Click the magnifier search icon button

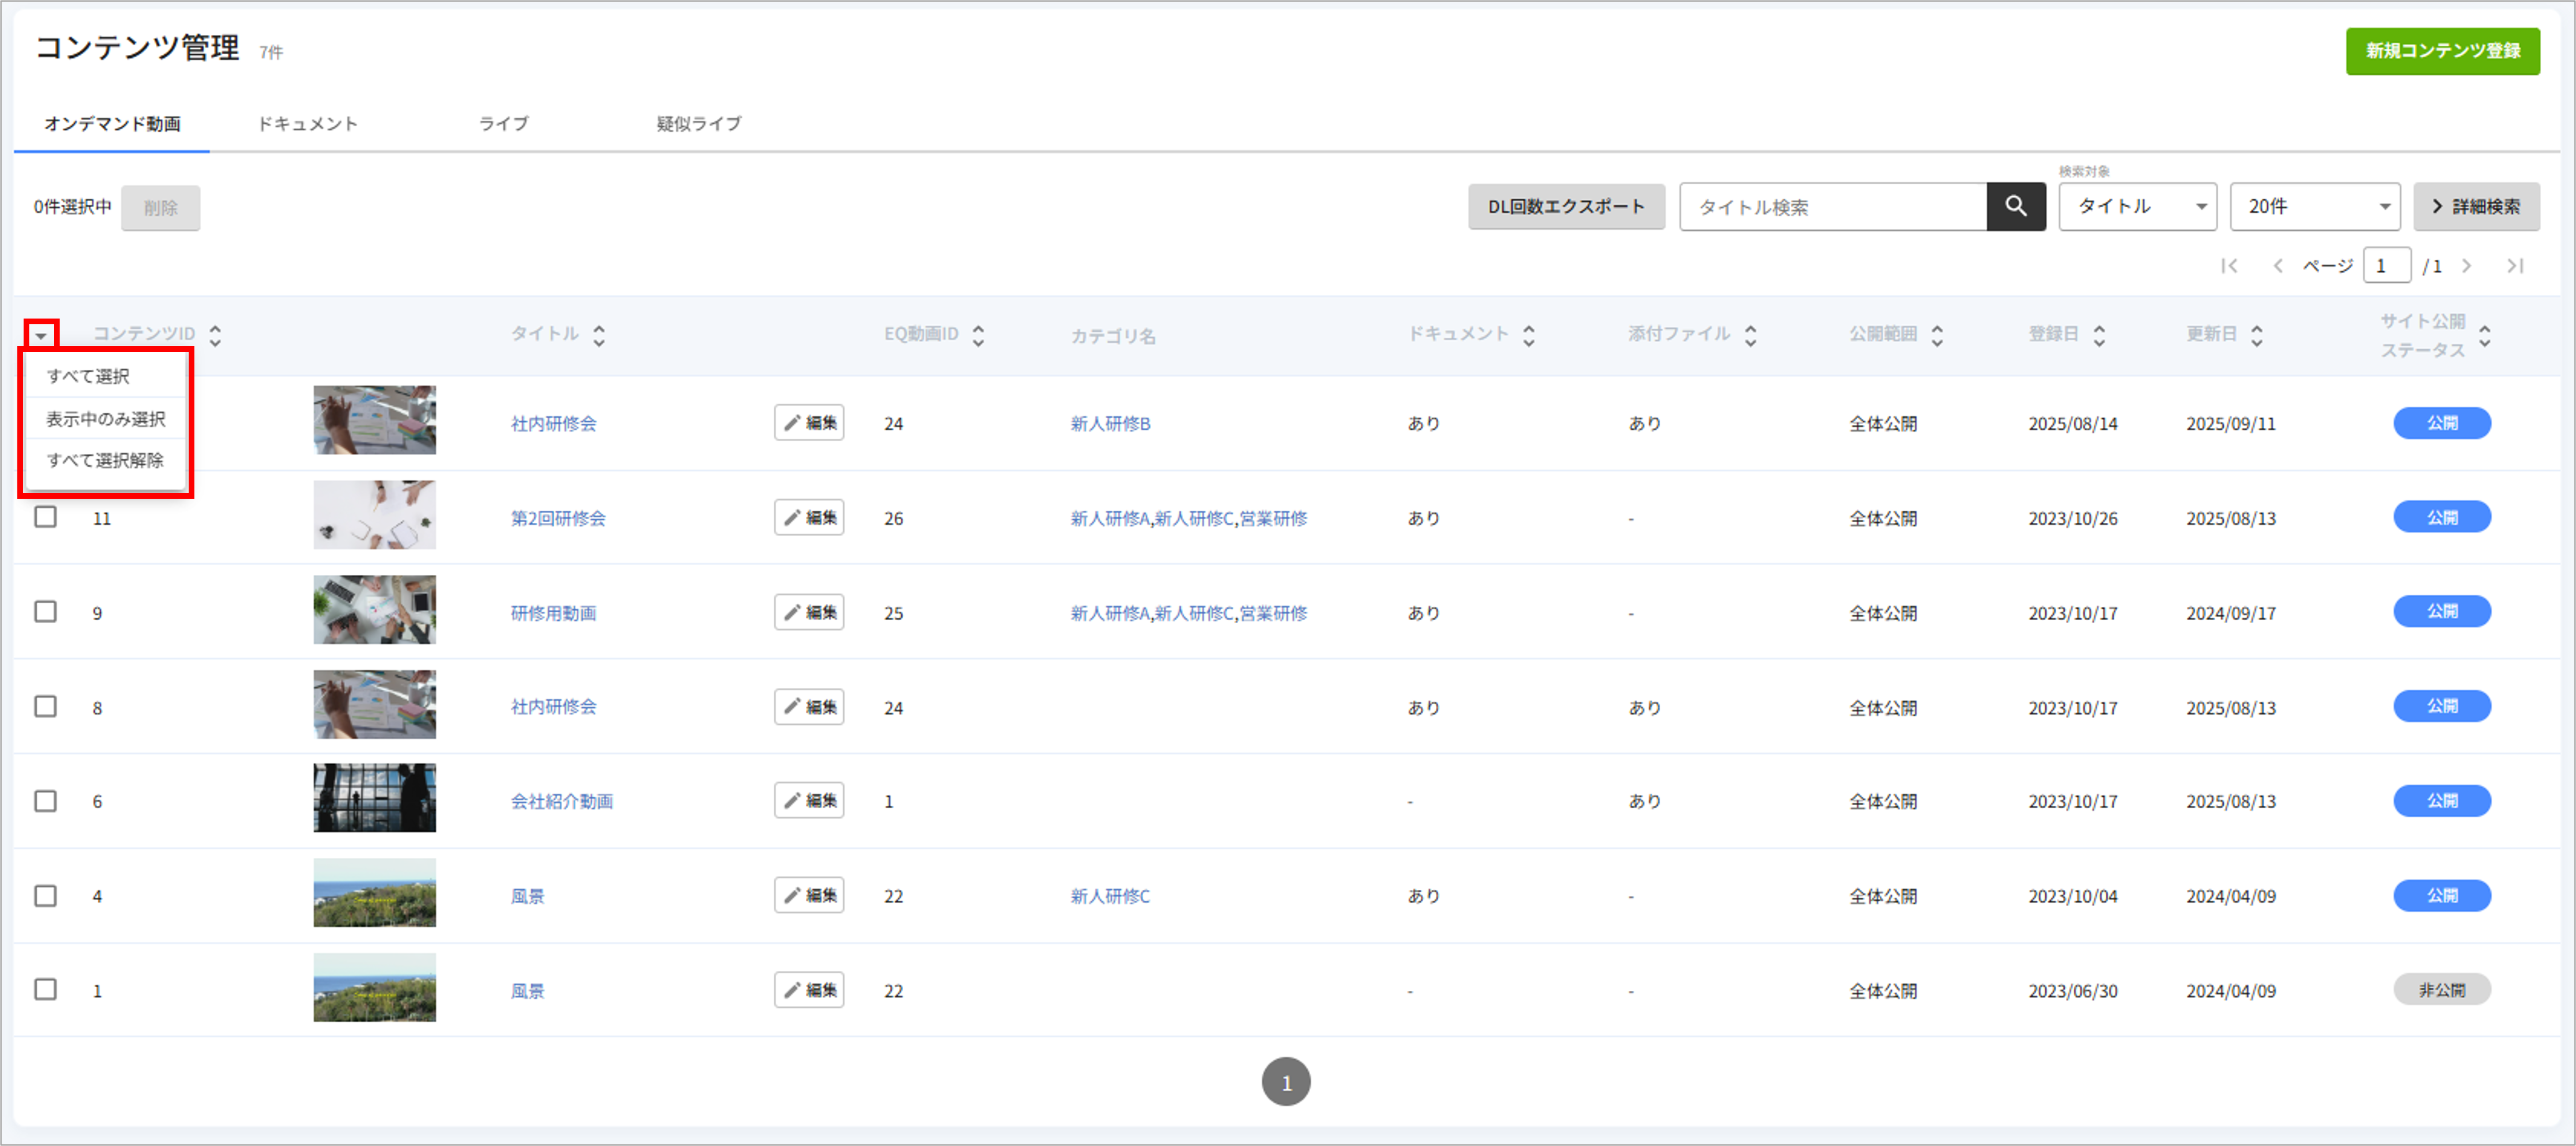coord(2015,207)
